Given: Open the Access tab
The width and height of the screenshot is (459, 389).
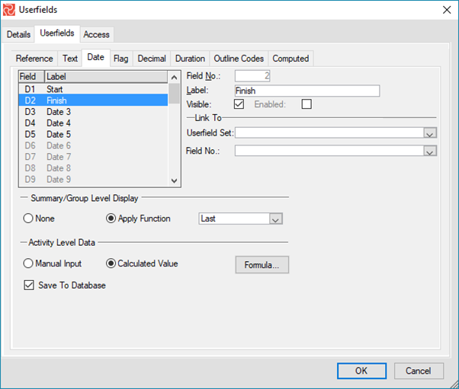Looking at the screenshot, I should pos(96,34).
